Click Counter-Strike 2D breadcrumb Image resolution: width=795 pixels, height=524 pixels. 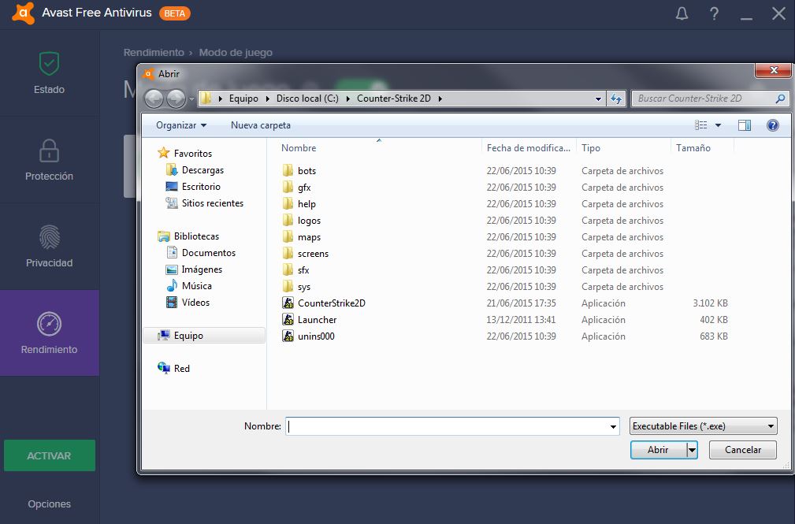[393, 98]
